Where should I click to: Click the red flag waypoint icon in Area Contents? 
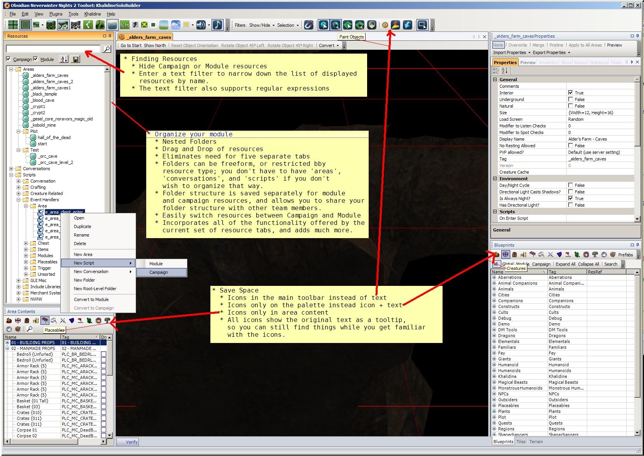click(80, 320)
